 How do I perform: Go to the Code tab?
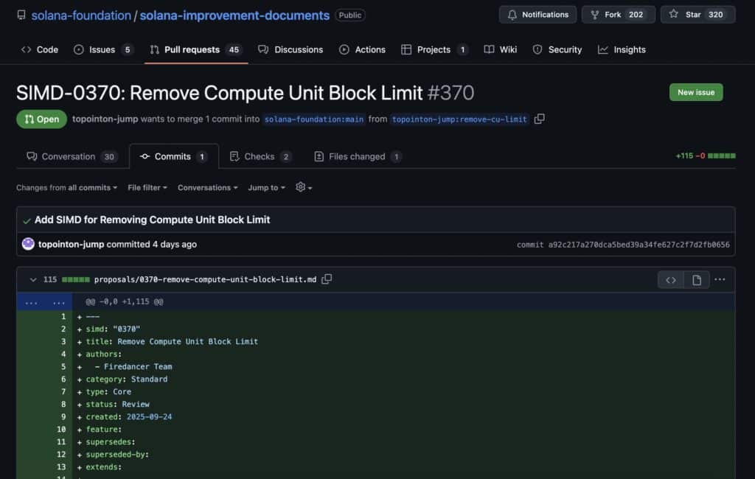click(40, 49)
